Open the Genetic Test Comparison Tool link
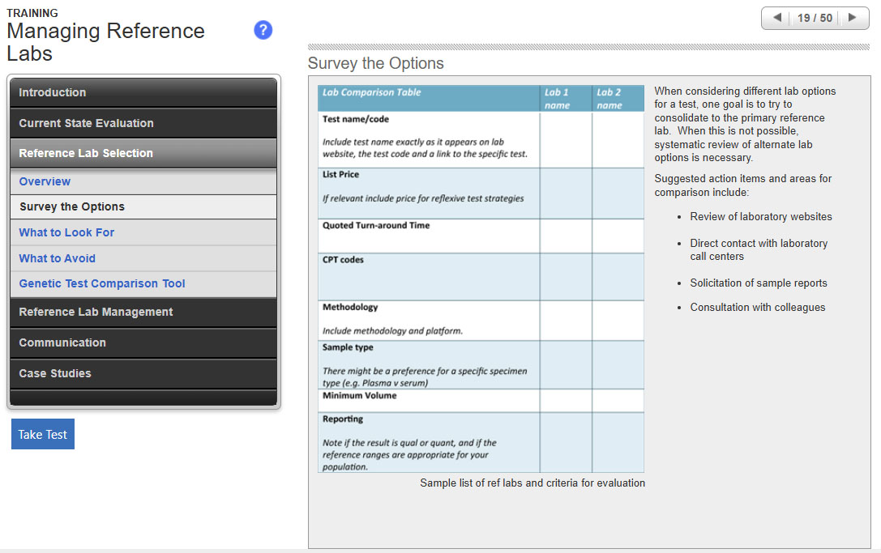This screenshot has width=881, height=553. pyautogui.click(x=102, y=283)
